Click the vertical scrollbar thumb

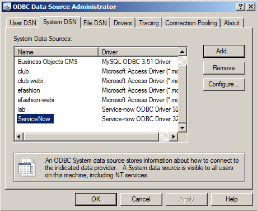pos(183,94)
